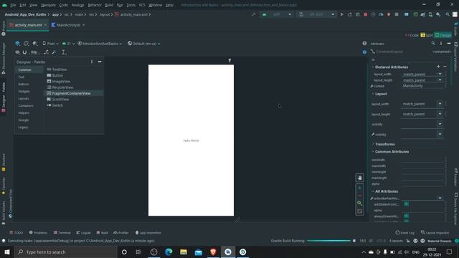This screenshot has width=459, height=258.
Task: Open the target device selector dropdown
Action: click(x=316, y=14)
